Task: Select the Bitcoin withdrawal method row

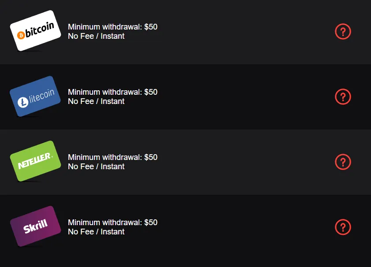Action: point(185,31)
